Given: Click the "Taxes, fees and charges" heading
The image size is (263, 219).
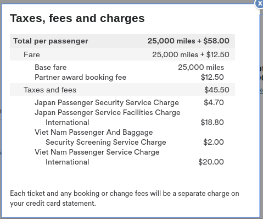Looking at the screenshot, I should point(77,18).
